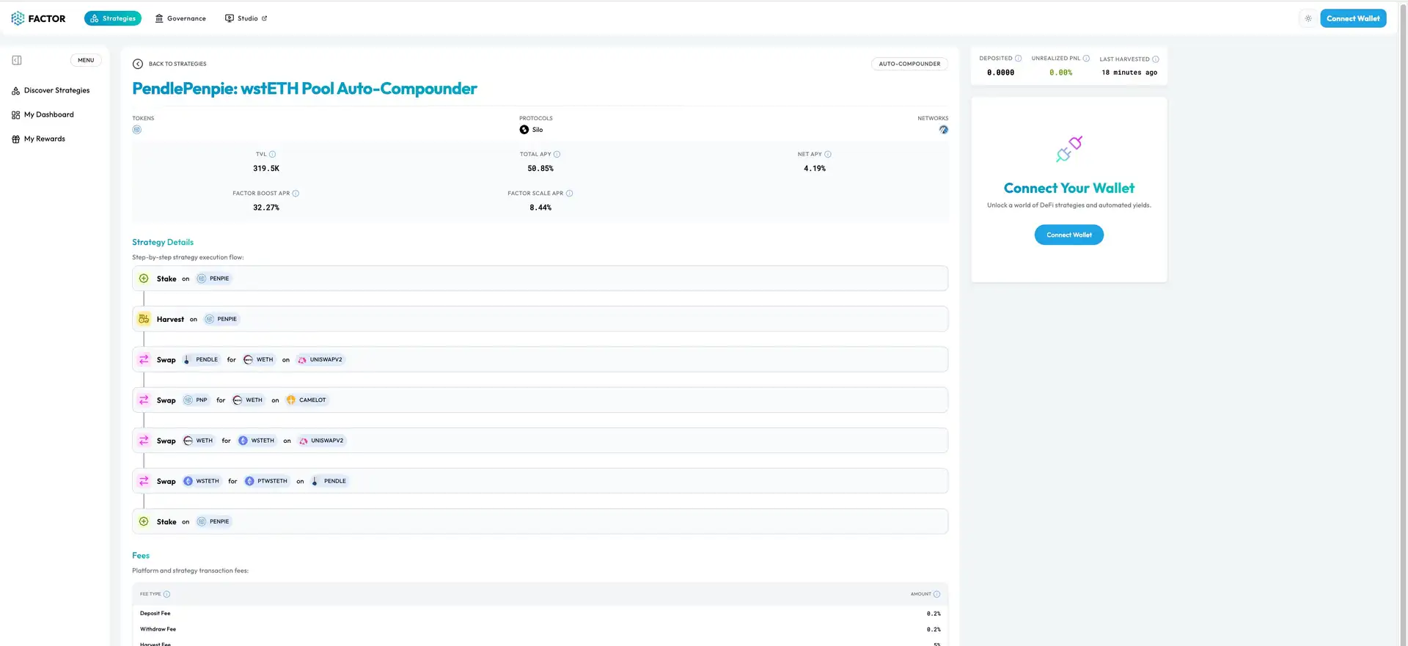Open Studio external link
Screen dimensions: 1408x646
point(246,18)
